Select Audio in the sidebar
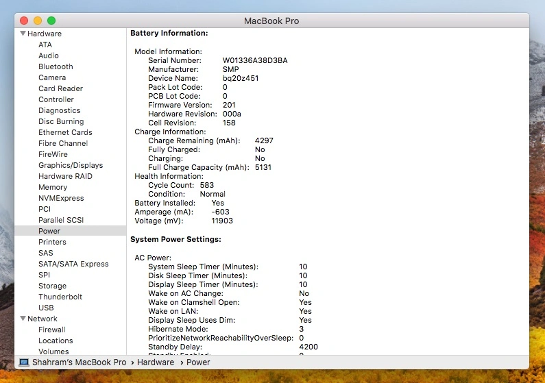 coord(49,55)
